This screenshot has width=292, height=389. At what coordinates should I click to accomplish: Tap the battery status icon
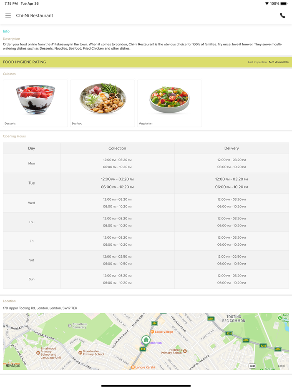click(284, 3)
